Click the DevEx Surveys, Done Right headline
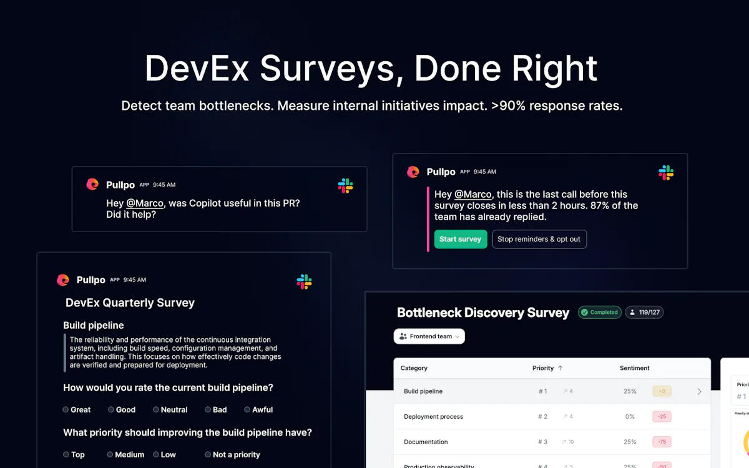This screenshot has width=749, height=468. (x=371, y=69)
